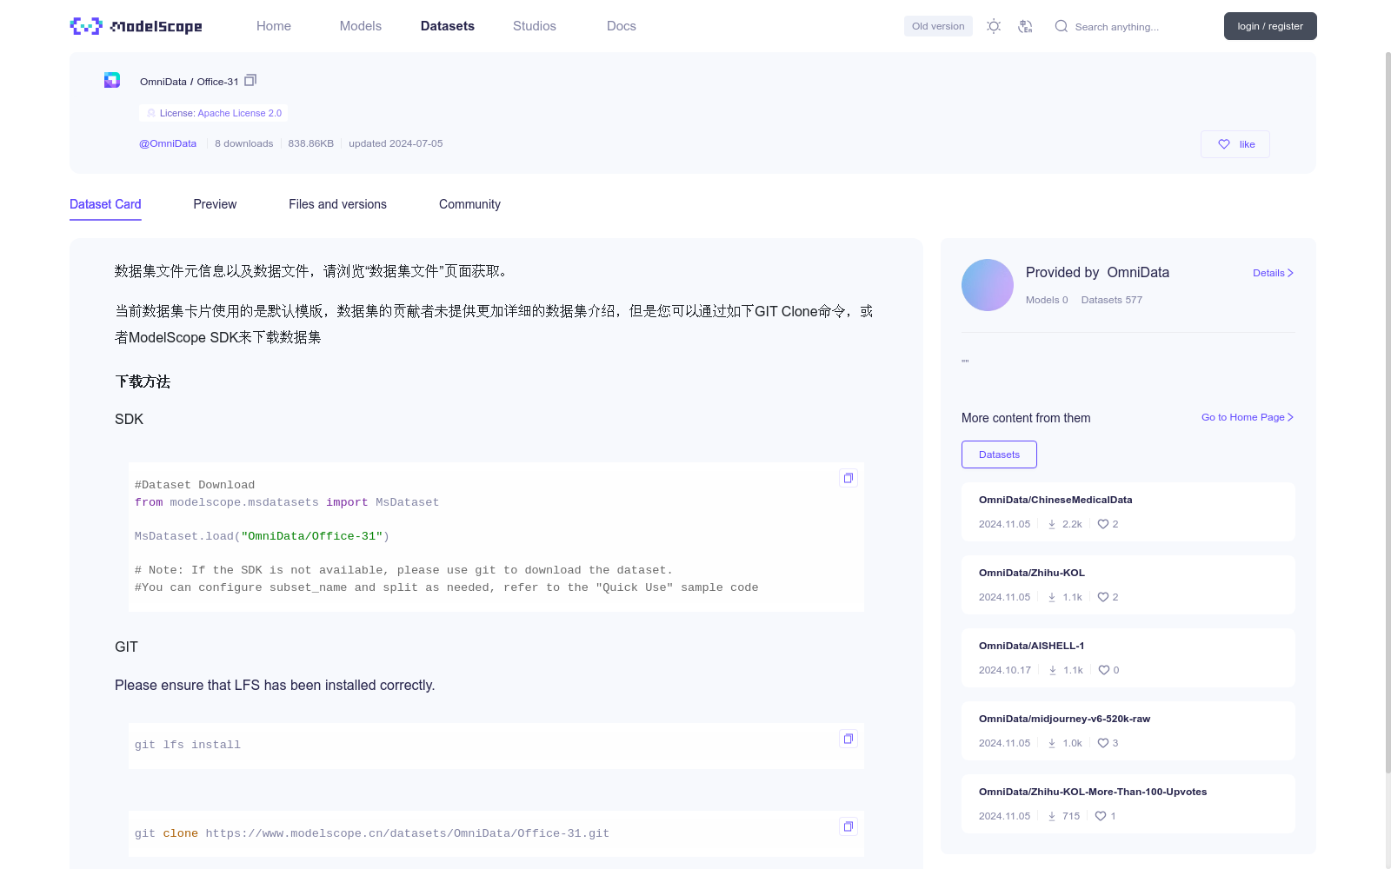The width and height of the screenshot is (1391, 869).
Task: Click the license lock icon
Action: click(150, 113)
